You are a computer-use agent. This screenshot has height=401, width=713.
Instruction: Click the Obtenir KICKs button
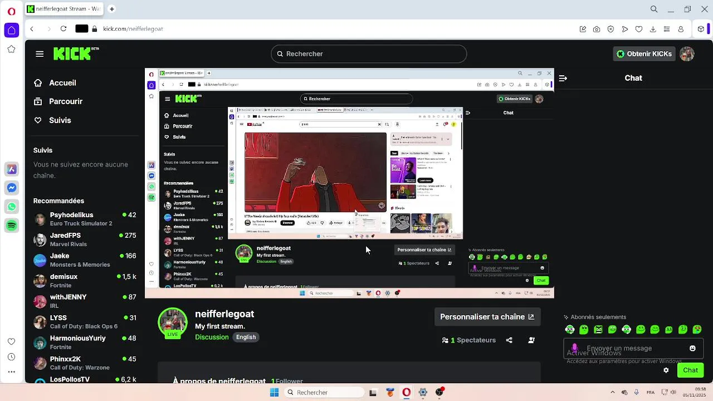pyautogui.click(x=644, y=54)
